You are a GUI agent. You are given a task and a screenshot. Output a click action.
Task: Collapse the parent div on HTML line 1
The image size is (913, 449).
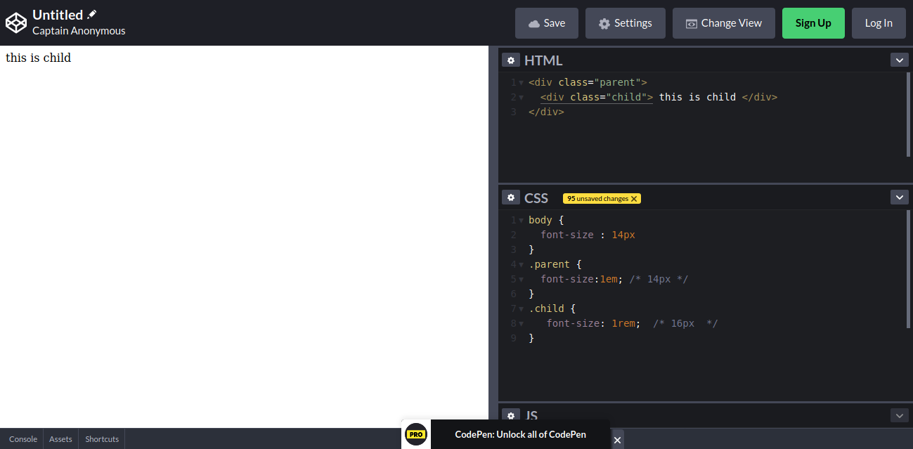pyautogui.click(x=520, y=82)
